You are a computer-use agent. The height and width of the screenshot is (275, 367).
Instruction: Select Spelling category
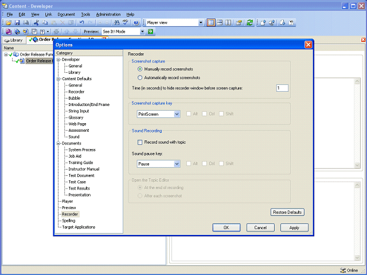tap(68, 221)
